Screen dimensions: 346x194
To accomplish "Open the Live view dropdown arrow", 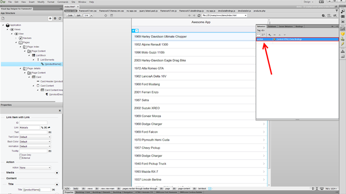I will pos(92,15).
